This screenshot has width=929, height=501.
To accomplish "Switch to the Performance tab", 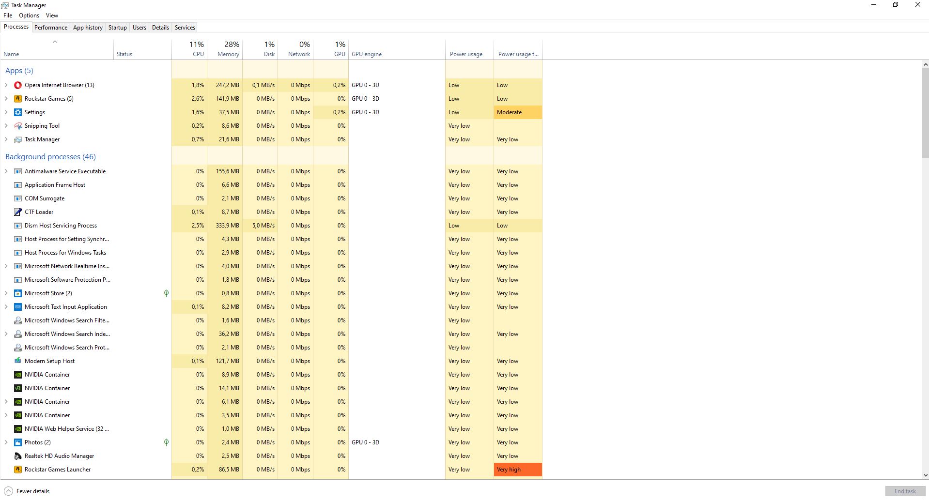I will click(51, 28).
